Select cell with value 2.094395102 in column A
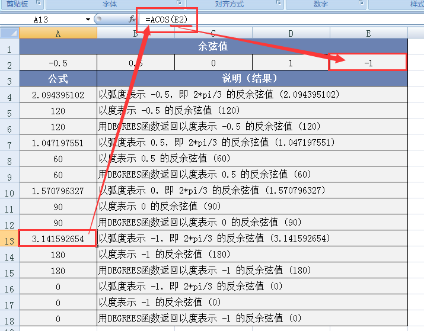 [x=58, y=95]
